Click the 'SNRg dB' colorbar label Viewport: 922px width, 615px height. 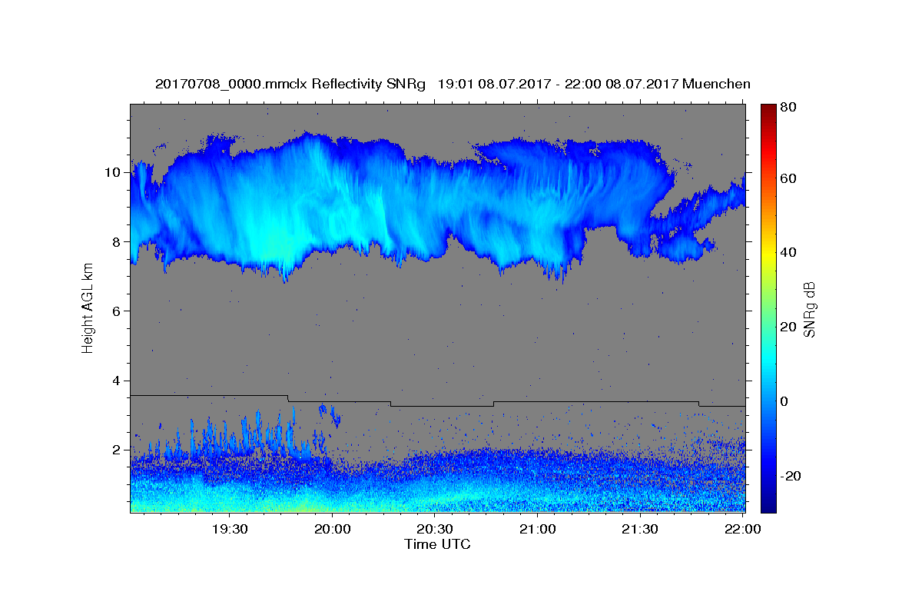[809, 310]
